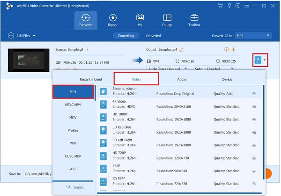Open the Ripper module
The width and height of the screenshot is (281, 196).
tap(113, 20)
